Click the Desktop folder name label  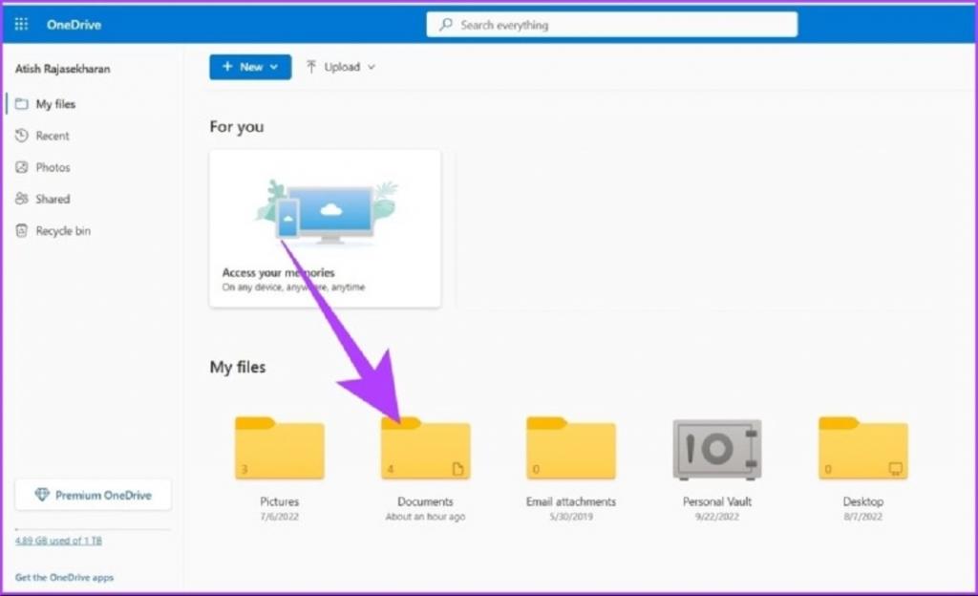(x=863, y=501)
